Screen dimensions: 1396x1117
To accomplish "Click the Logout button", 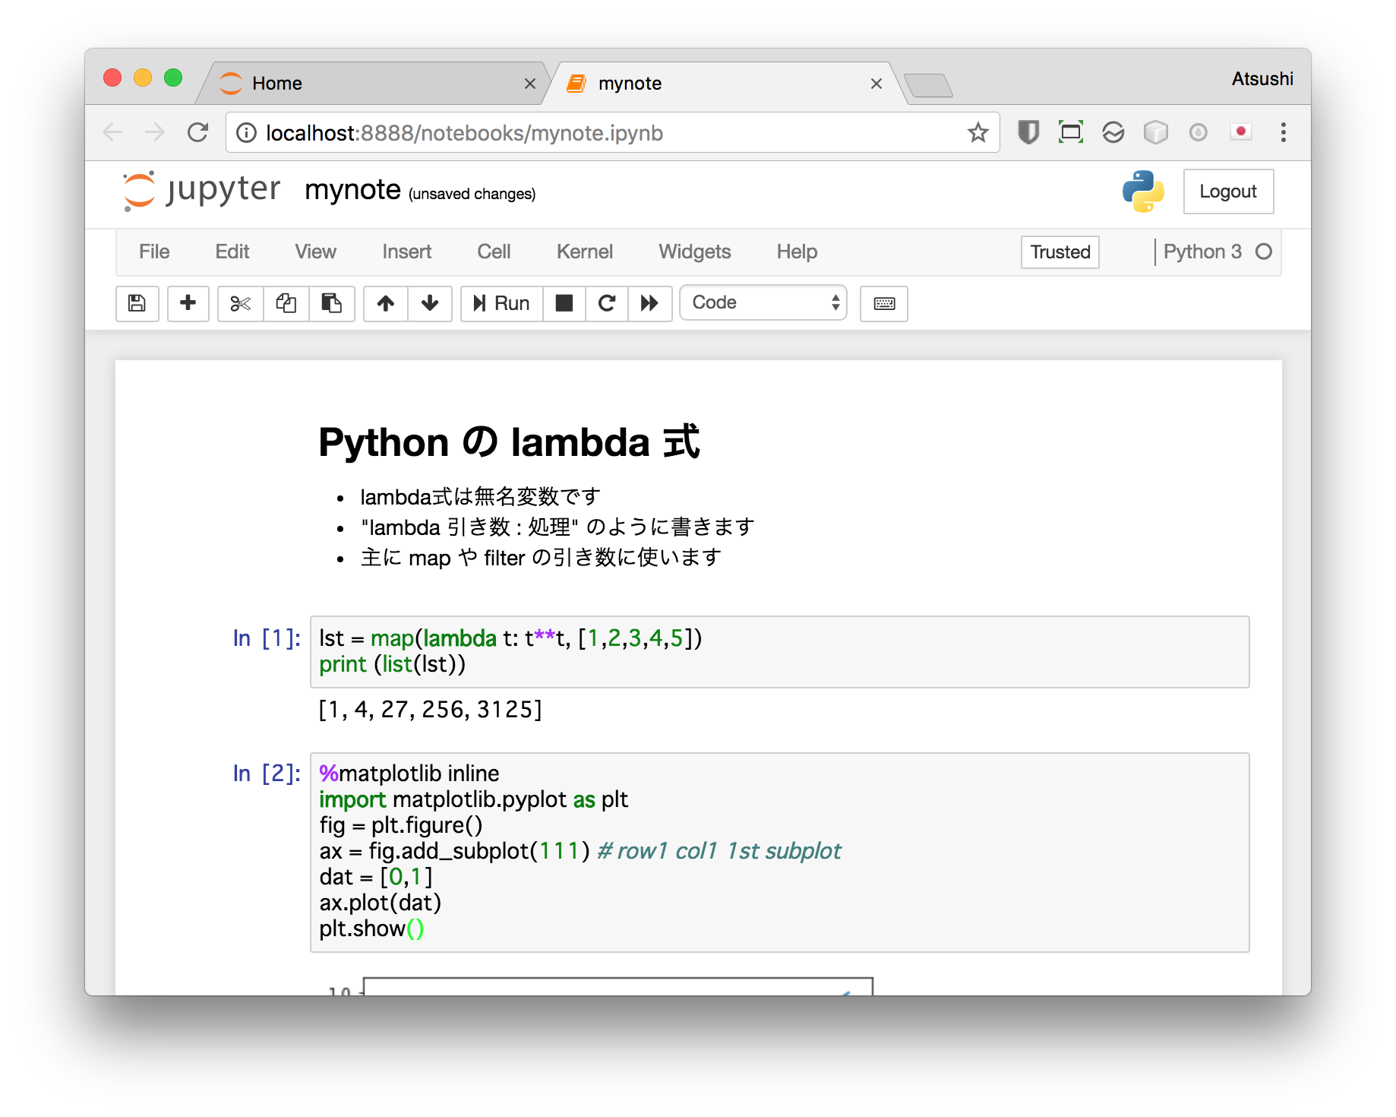I will (1227, 191).
